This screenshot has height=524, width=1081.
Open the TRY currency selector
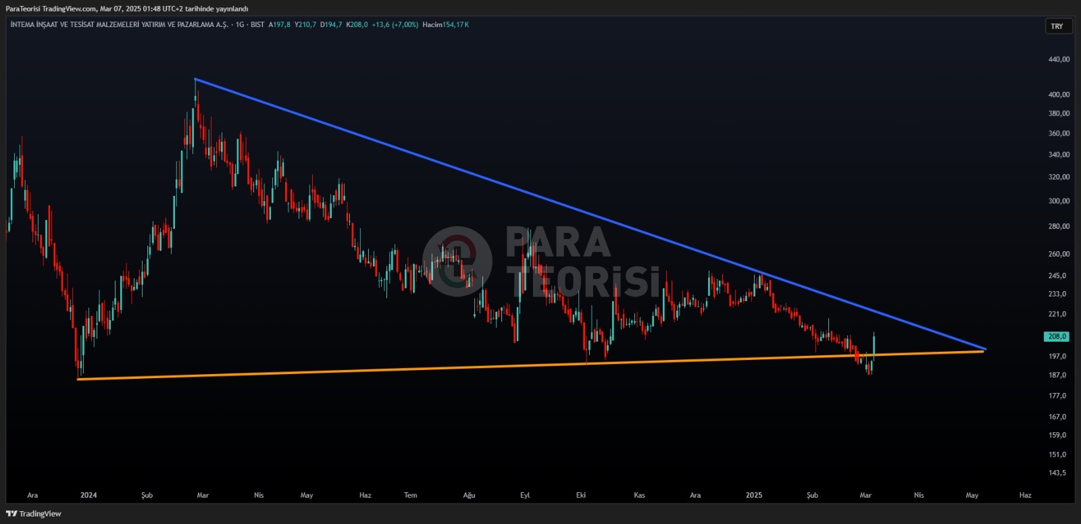pos(1057,26)
